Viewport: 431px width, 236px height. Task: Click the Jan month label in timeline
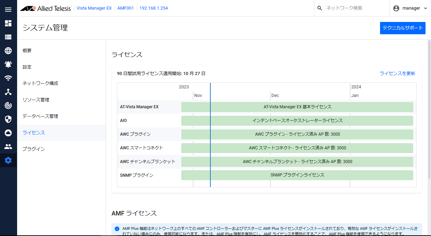coord(355,96)
